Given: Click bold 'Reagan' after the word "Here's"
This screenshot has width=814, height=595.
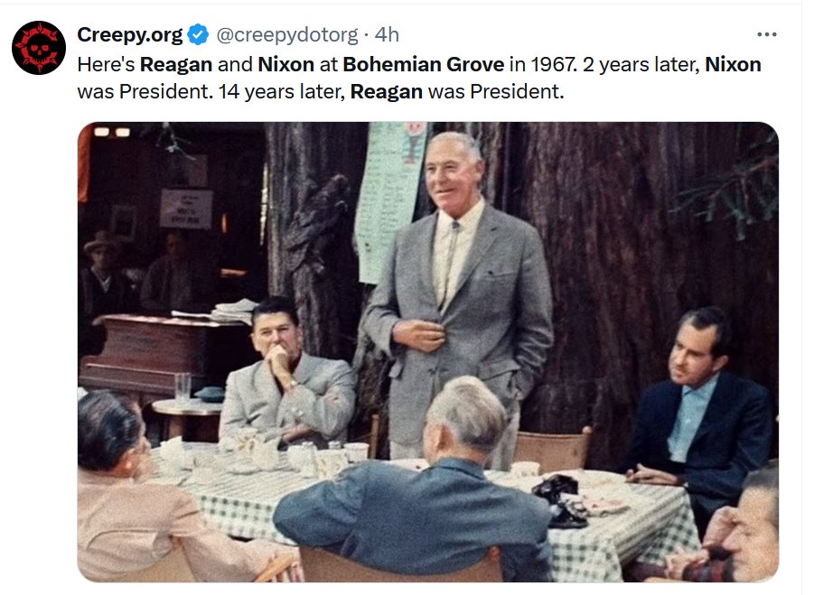Looking at the screenshot, I should coord(176,65).
